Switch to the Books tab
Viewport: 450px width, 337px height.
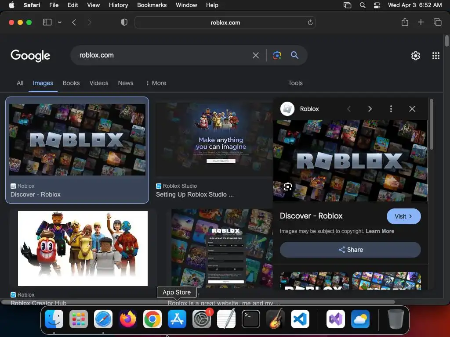click(71, 83)
